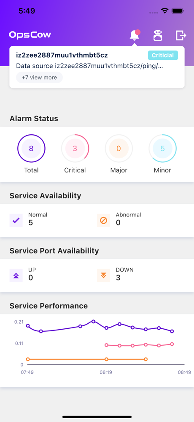Screen dimensions: 194x422
Task: Open the notification bell icon
Action: (135, 35)
